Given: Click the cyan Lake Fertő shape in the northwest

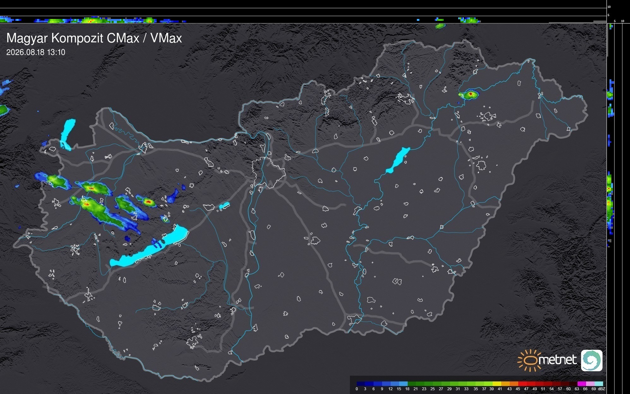Looking at the screenshot, I should [68, 134].
